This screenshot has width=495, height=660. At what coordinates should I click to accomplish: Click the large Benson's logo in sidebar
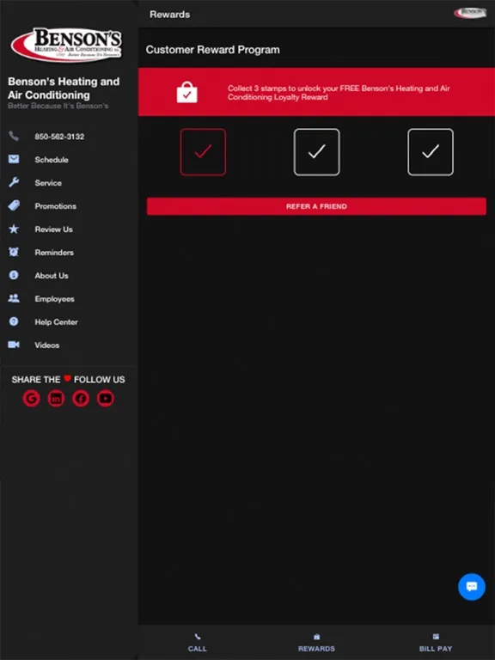click(66, 45)
